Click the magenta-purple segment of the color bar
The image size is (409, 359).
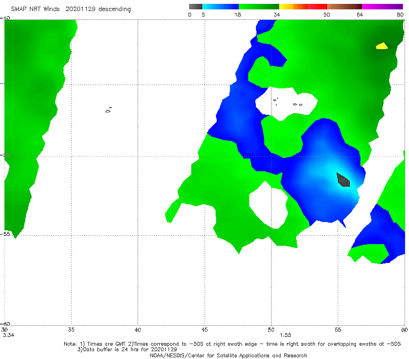[382, 7]
